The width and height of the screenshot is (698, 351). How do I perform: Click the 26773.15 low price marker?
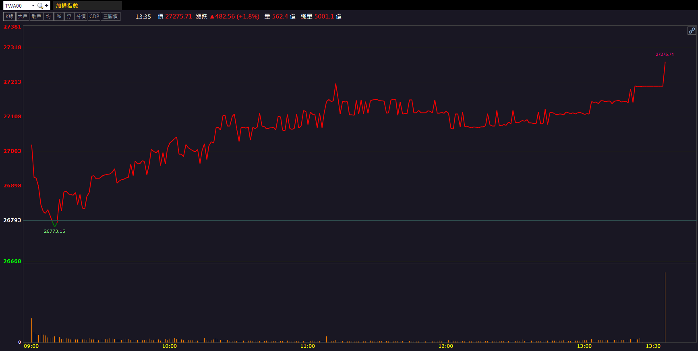(x=54, y=231)
